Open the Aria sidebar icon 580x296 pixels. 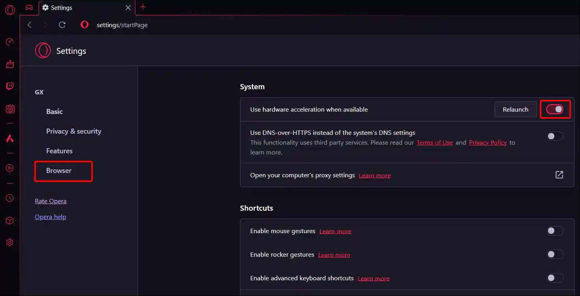10,138
